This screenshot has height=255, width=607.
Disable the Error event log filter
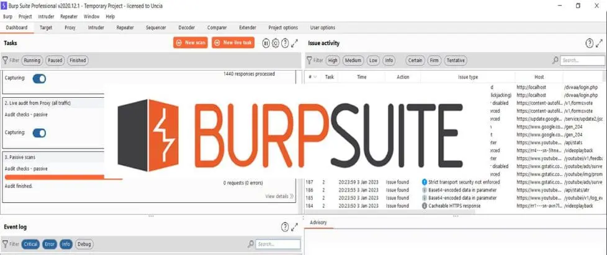tap(50, 244)
